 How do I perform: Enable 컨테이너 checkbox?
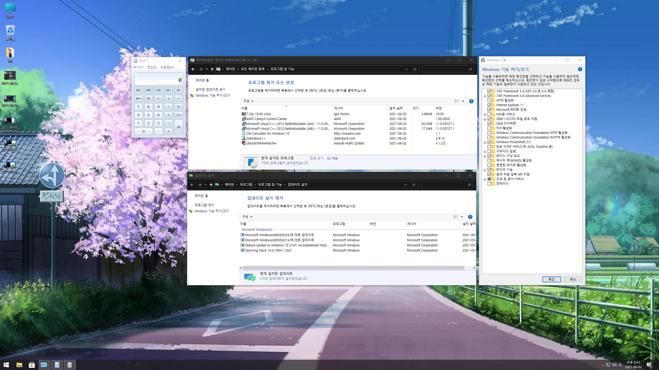[489, 184]
